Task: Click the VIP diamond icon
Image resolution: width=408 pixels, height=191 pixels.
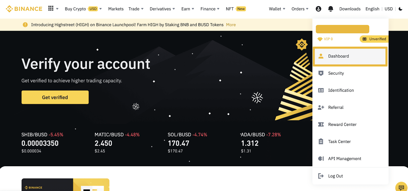Action: click(x=320, y=39)
